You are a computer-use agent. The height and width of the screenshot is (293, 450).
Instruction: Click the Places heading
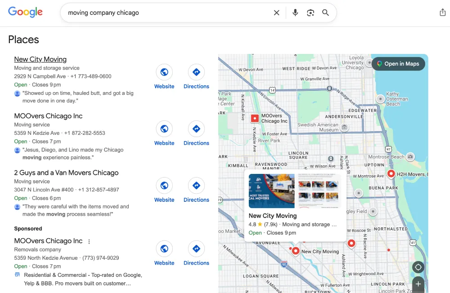tap(23, 40)
